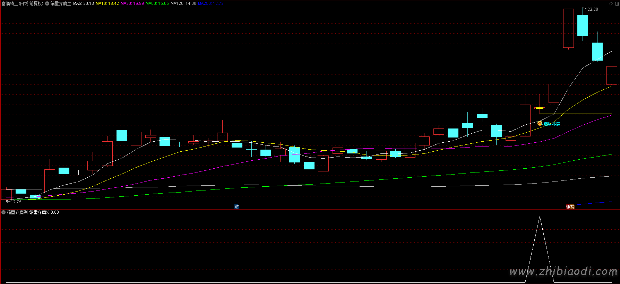Click the 缩量齐肩X value label
This screenshot has width=620, height=284.
(44, 212)
